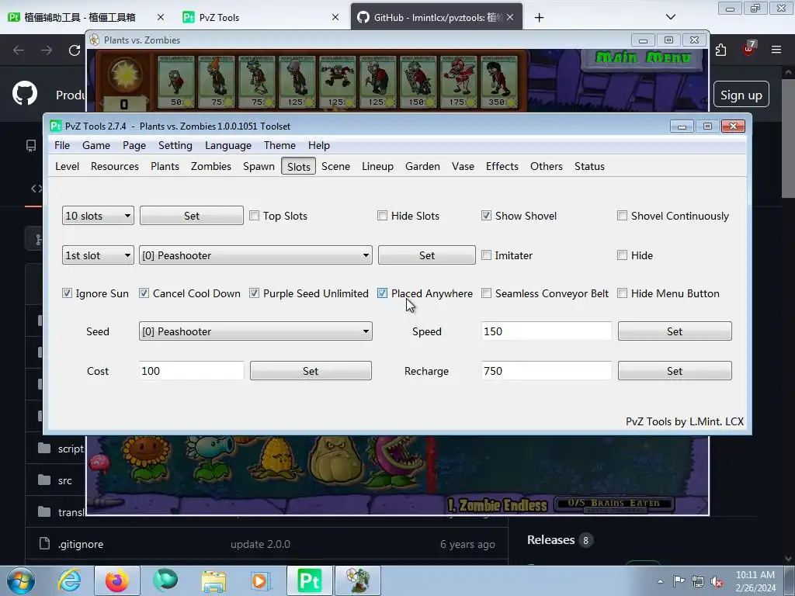795x596 pixels.
Task: Open the 1st slot dropdown
Action: (x=98, y=255)
